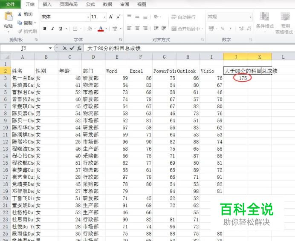This screenshot has height=241, width=295.
Task: Open the font name 宋体 dropdown
Action: coord(88,17)
